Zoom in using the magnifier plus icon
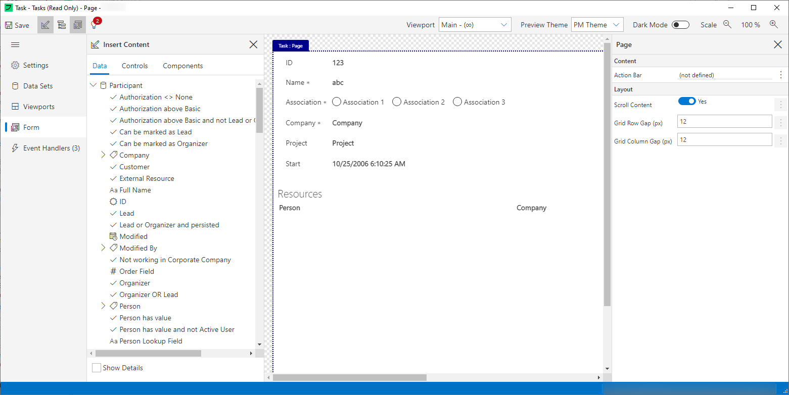The height and width of the screenshot is (395, 789). [x=773, y=24]
